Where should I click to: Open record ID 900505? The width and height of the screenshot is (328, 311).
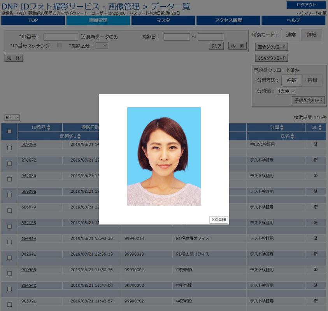tap(29, 270)
